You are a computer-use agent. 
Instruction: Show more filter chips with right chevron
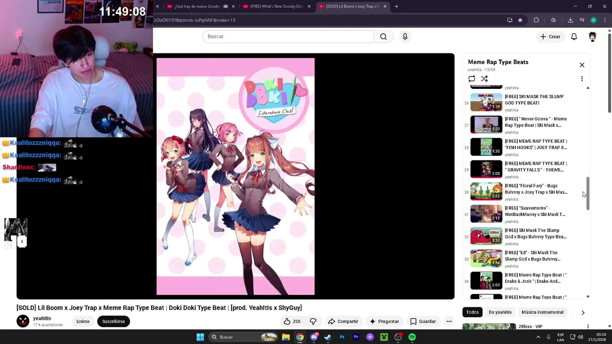(583, 312)
